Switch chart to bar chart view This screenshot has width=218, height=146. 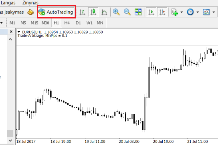click(82, 12)
